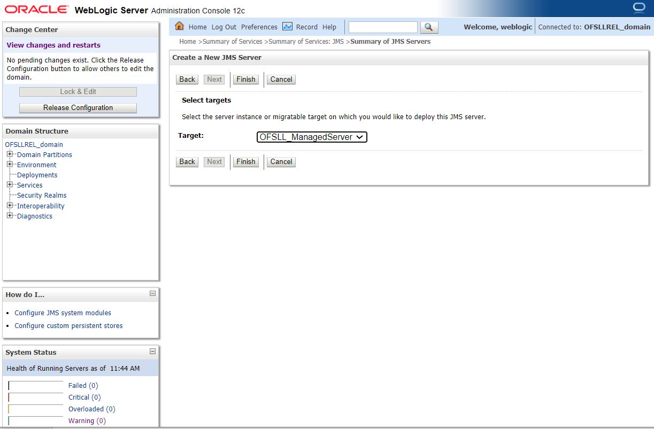Click Summary of JMS Servers breadcrumb

coord(390,41)
